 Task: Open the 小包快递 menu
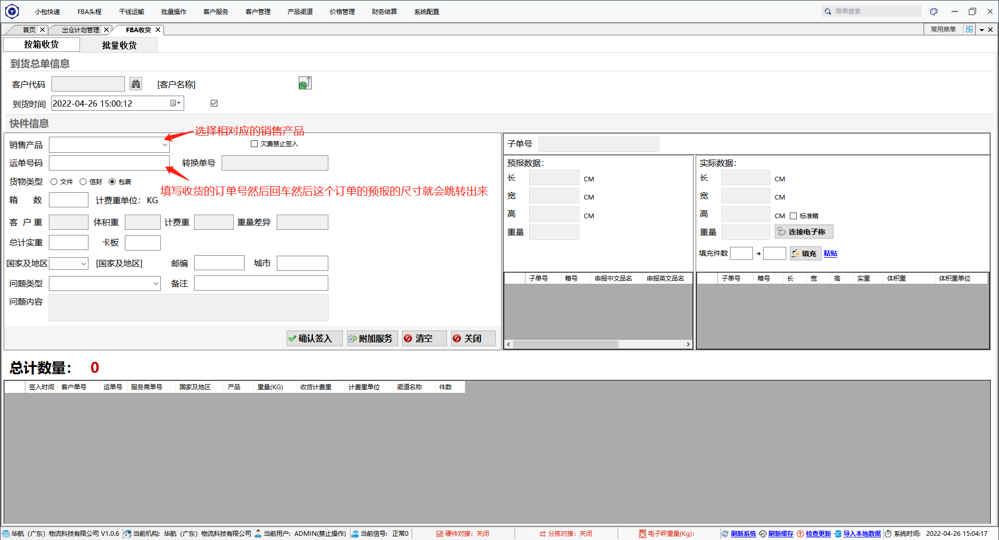click(47, 11)
